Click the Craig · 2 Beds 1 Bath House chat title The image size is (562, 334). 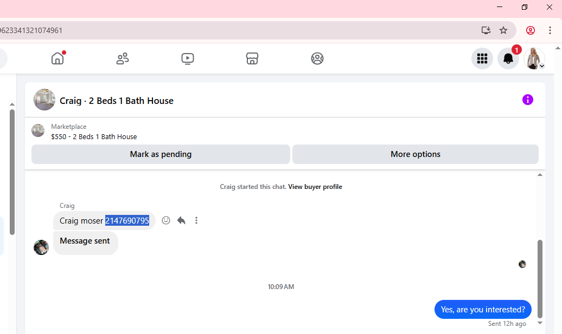click(x=117, y=101)
